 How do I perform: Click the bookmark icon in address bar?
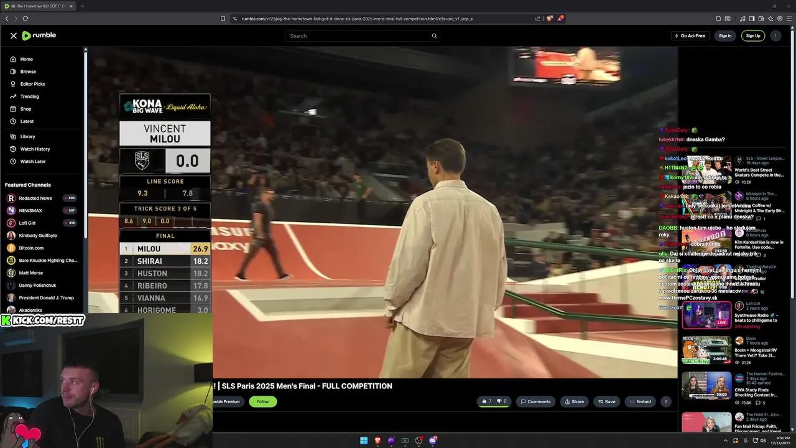tap(223, 19)
